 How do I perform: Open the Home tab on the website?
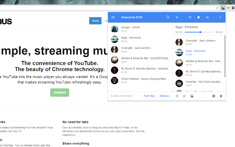tap(95, 21)
